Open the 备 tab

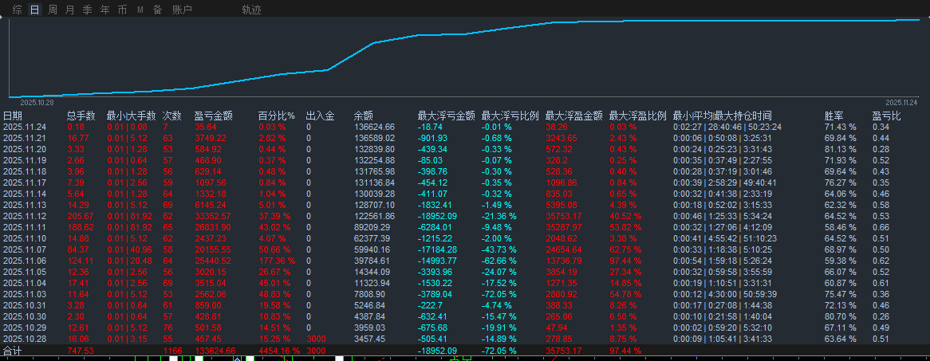pyautogui.click(x=157, y=10)
